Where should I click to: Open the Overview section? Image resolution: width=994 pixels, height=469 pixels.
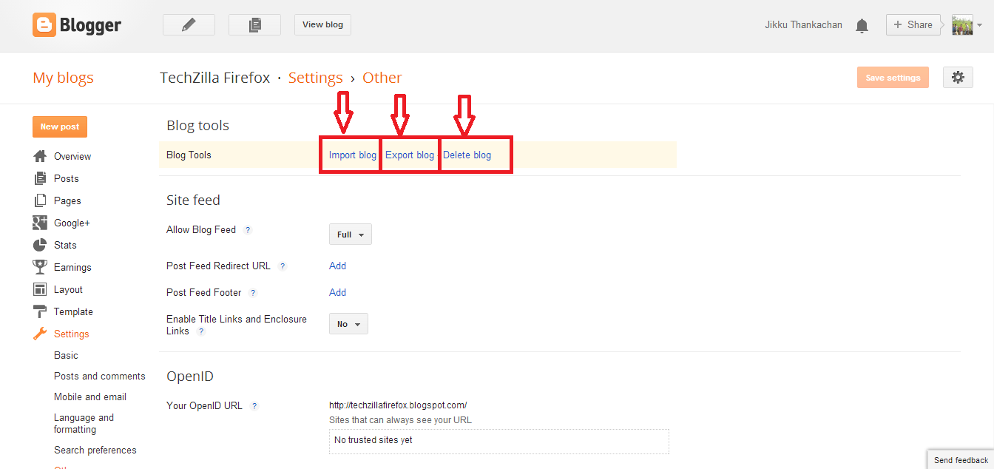72,156
